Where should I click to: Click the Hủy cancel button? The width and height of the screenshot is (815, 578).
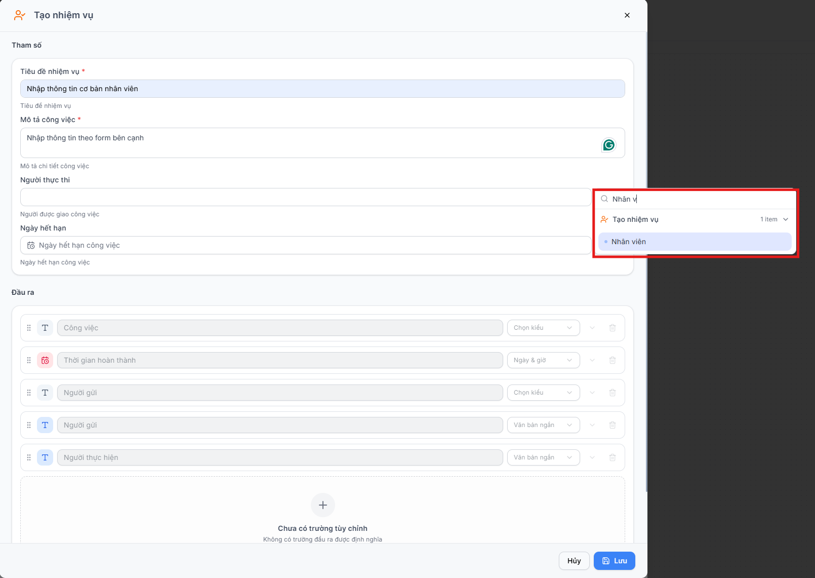[574, 561]
